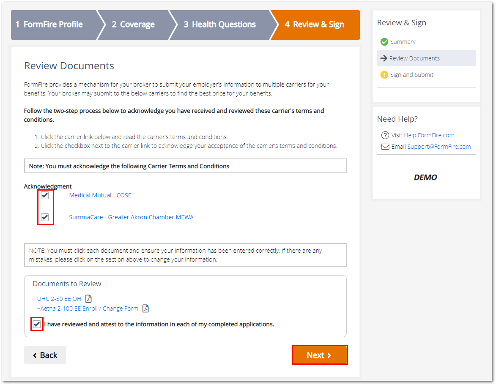Click the DEMO label
Viewport: 496px width, 385px height.
coord(425,177)
